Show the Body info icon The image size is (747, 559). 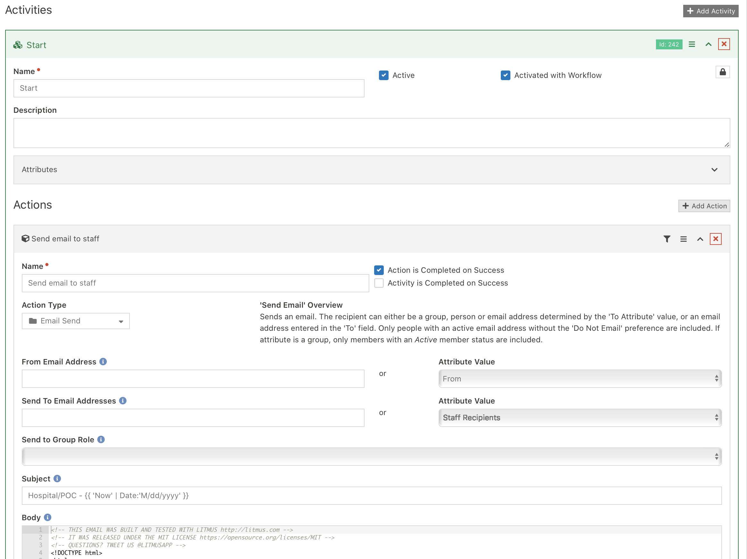click(47, 517)
